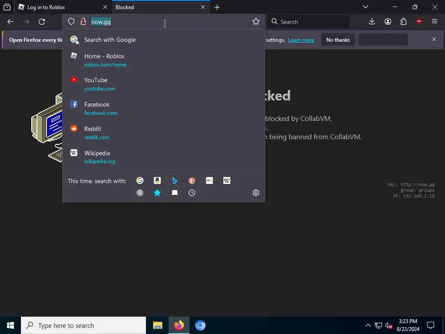
Task: Focus the Firefox Search field
Action: pos(309,22)
